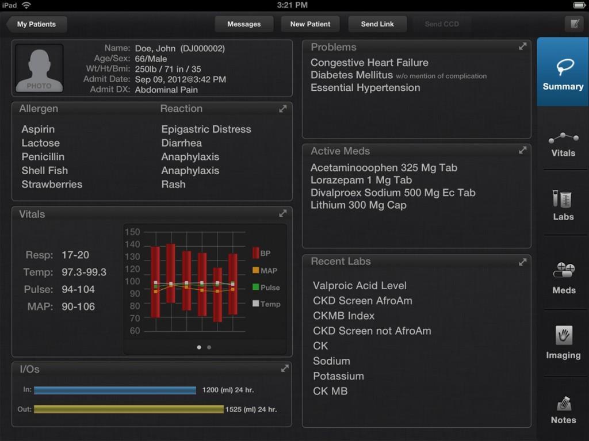Select Penicillin allergen row
Viewport: 589px width, 441px height.
tap(43, 156)
